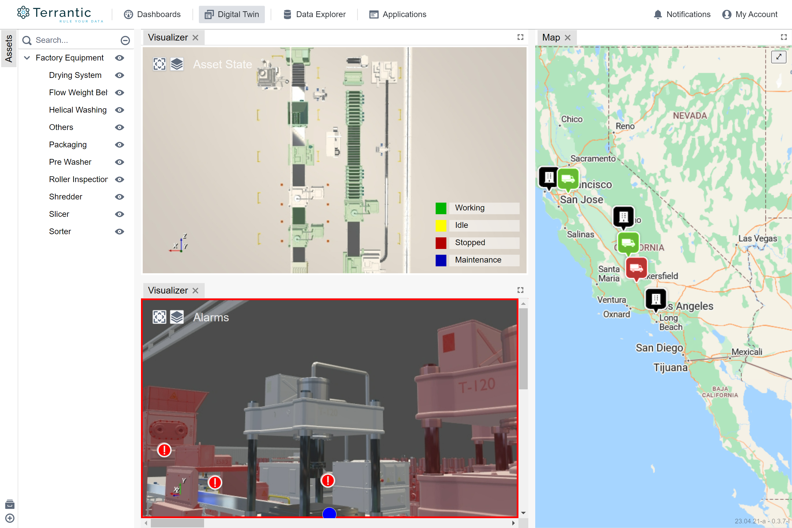Screen dimensions: 792x528
Task: Toggle Drying System visibility eye
Action: tap(120, 76)
